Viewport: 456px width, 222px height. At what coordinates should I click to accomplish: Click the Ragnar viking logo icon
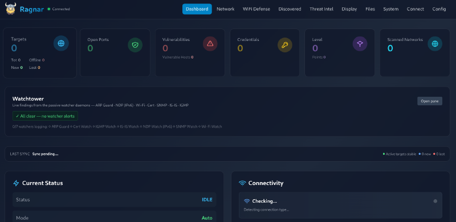coord(11,9)
